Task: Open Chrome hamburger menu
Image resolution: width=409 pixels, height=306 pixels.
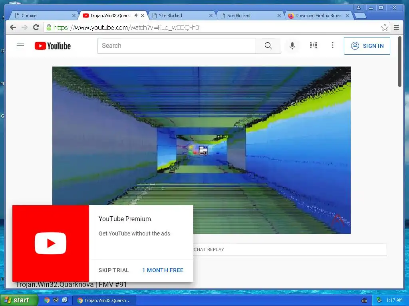Action: click(x=396, y=27)
